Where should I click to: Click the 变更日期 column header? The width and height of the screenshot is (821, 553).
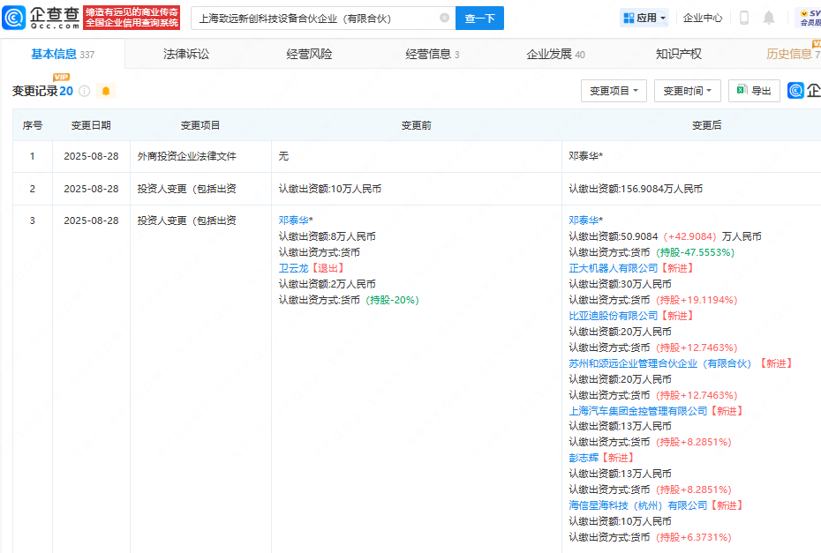click(91, 125)
